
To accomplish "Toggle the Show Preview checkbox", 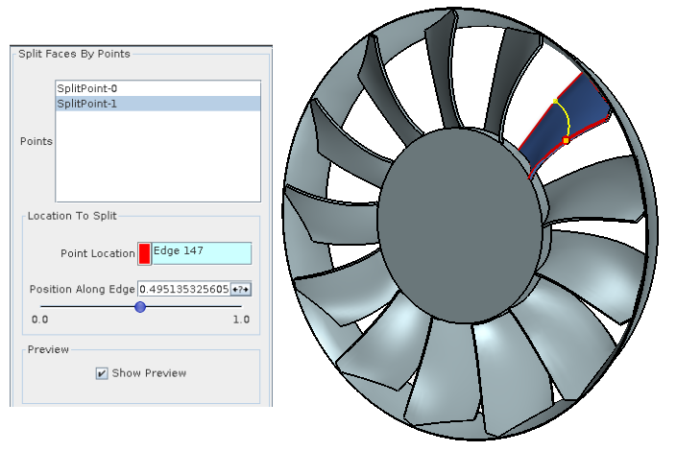I will tap(102, 373).
